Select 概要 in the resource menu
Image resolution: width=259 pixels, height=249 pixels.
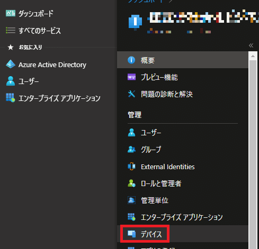coord(183,60)
